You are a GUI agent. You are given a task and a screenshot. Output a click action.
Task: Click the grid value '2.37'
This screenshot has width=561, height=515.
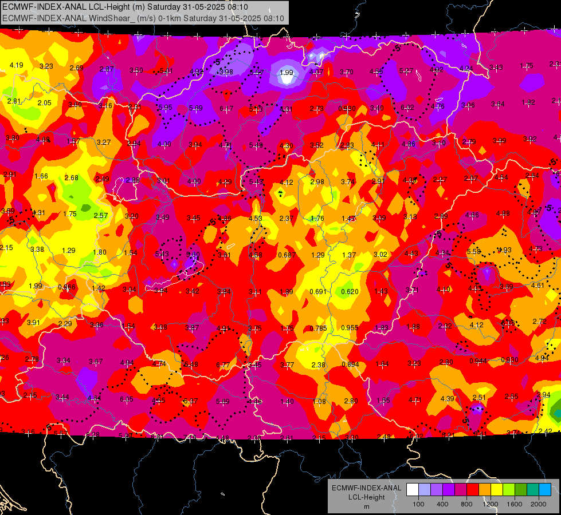(x=286, y=218)
